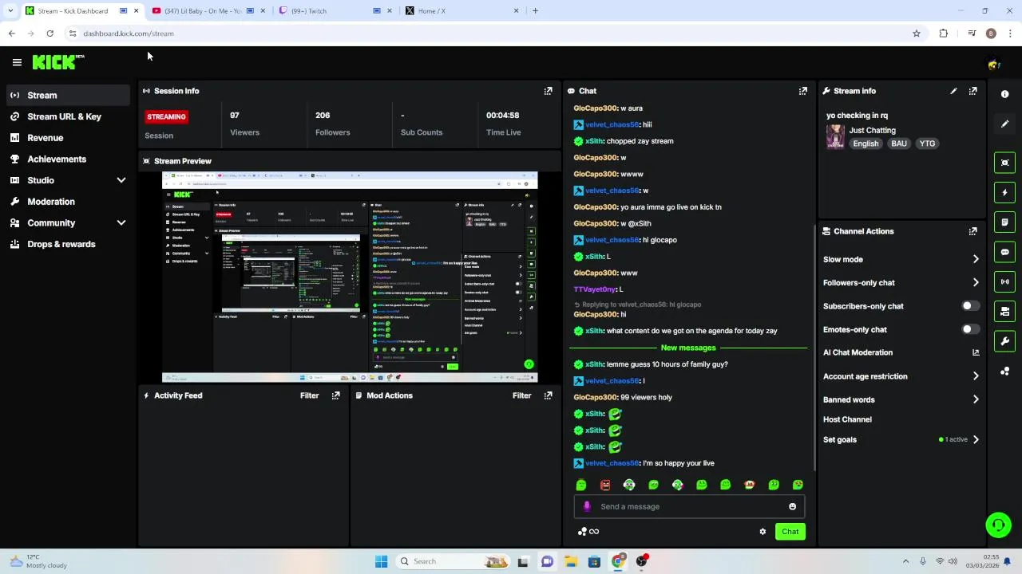Open the green help bubble at bottom right

pyautogui.click(x=998, y=525)
